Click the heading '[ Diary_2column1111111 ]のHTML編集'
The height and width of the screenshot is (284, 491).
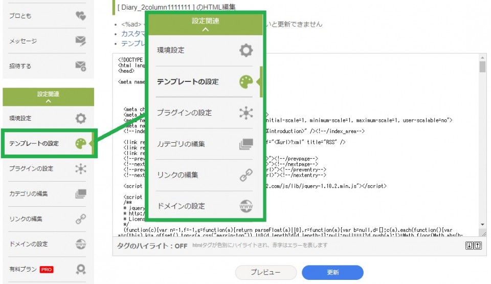point(176,7)
